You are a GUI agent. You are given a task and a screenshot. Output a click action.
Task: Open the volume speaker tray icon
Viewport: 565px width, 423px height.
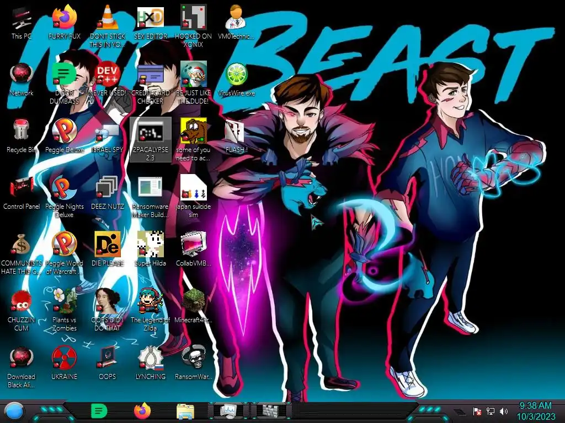coord(504,411)
